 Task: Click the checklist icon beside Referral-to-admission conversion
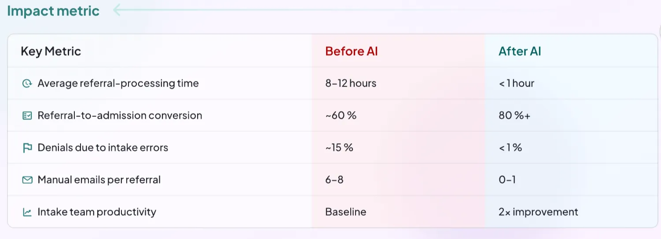coord(27,116)
